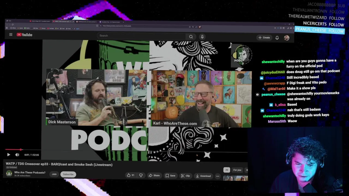349x196 pixels.
Task: Share the video
Action: click(154, 176)
